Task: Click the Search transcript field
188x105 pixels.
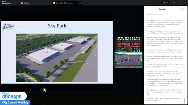Action: [165, 14]
